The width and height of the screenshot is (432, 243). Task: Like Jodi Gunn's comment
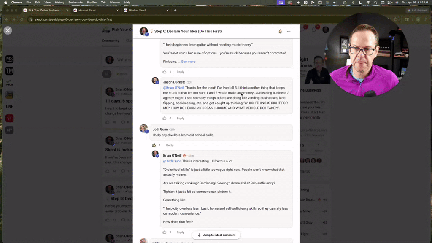[154, 145]
